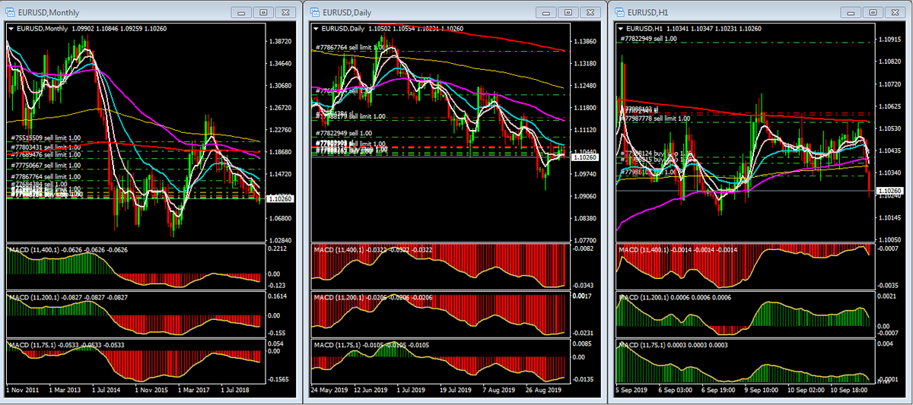Image resolution: width=913 pixels, height=405 pixels.
Task: Click the 1.10915 price on H1 price scale
Action: pos(892,38)
